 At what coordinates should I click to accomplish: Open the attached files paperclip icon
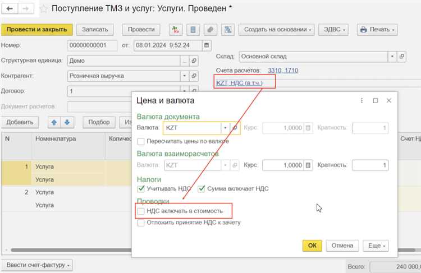[x=210, y=30]
